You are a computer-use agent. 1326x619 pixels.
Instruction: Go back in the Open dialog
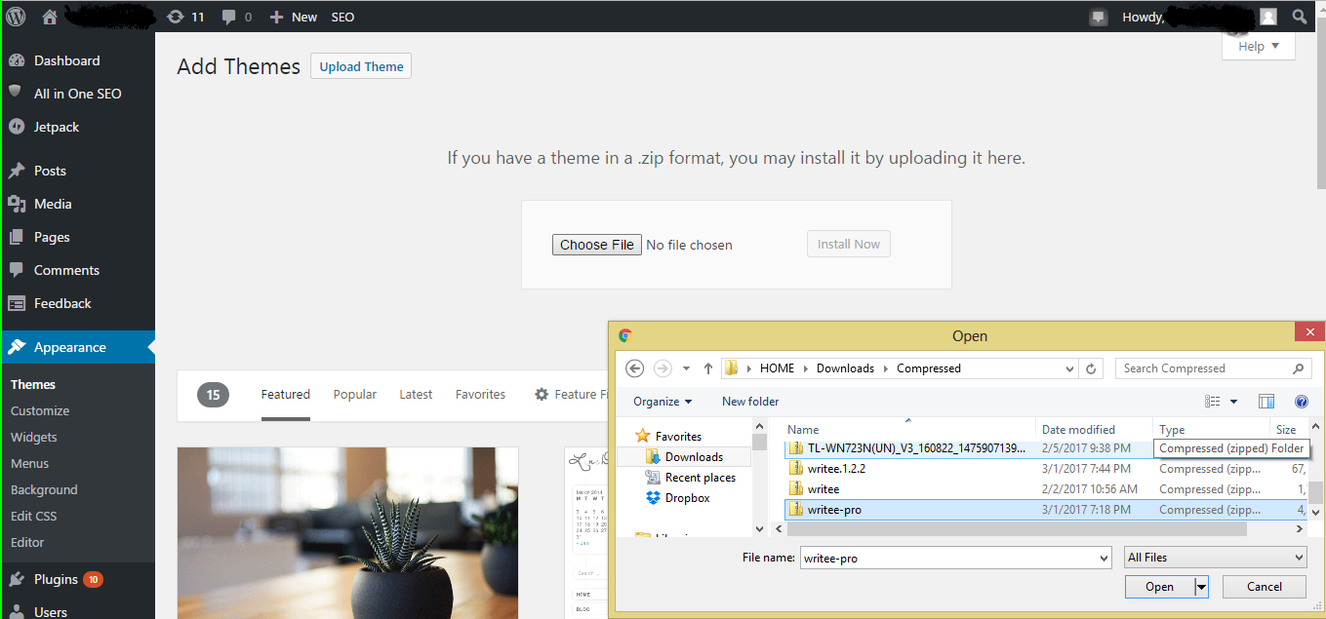[x=635, y=368]
